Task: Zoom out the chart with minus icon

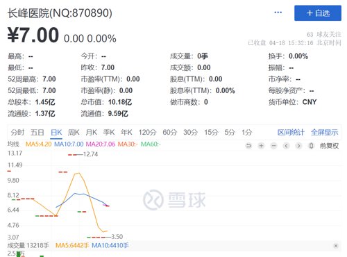Action: point(273,146)
